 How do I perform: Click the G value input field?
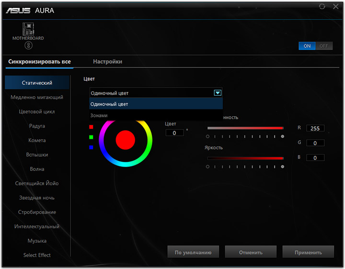tap(315, 143)
